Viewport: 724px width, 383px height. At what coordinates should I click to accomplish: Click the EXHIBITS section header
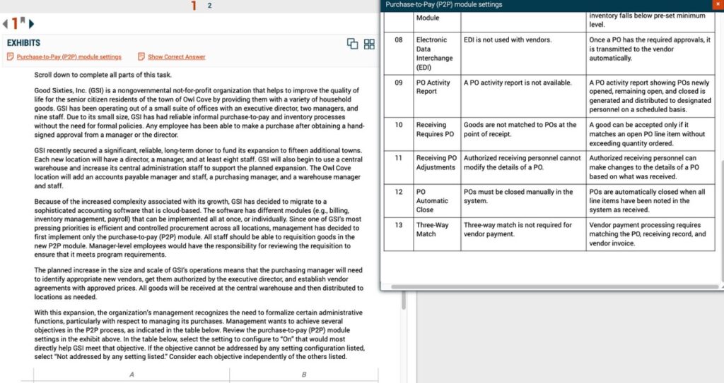23,43
